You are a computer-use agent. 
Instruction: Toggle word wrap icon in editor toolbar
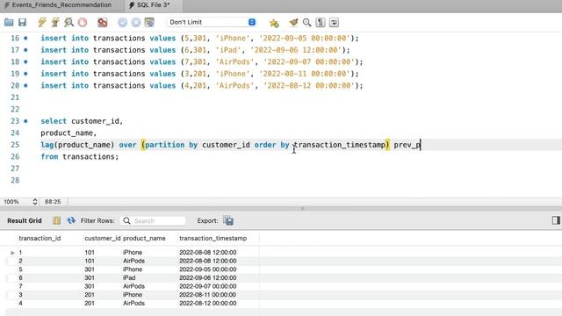[334, 22]
